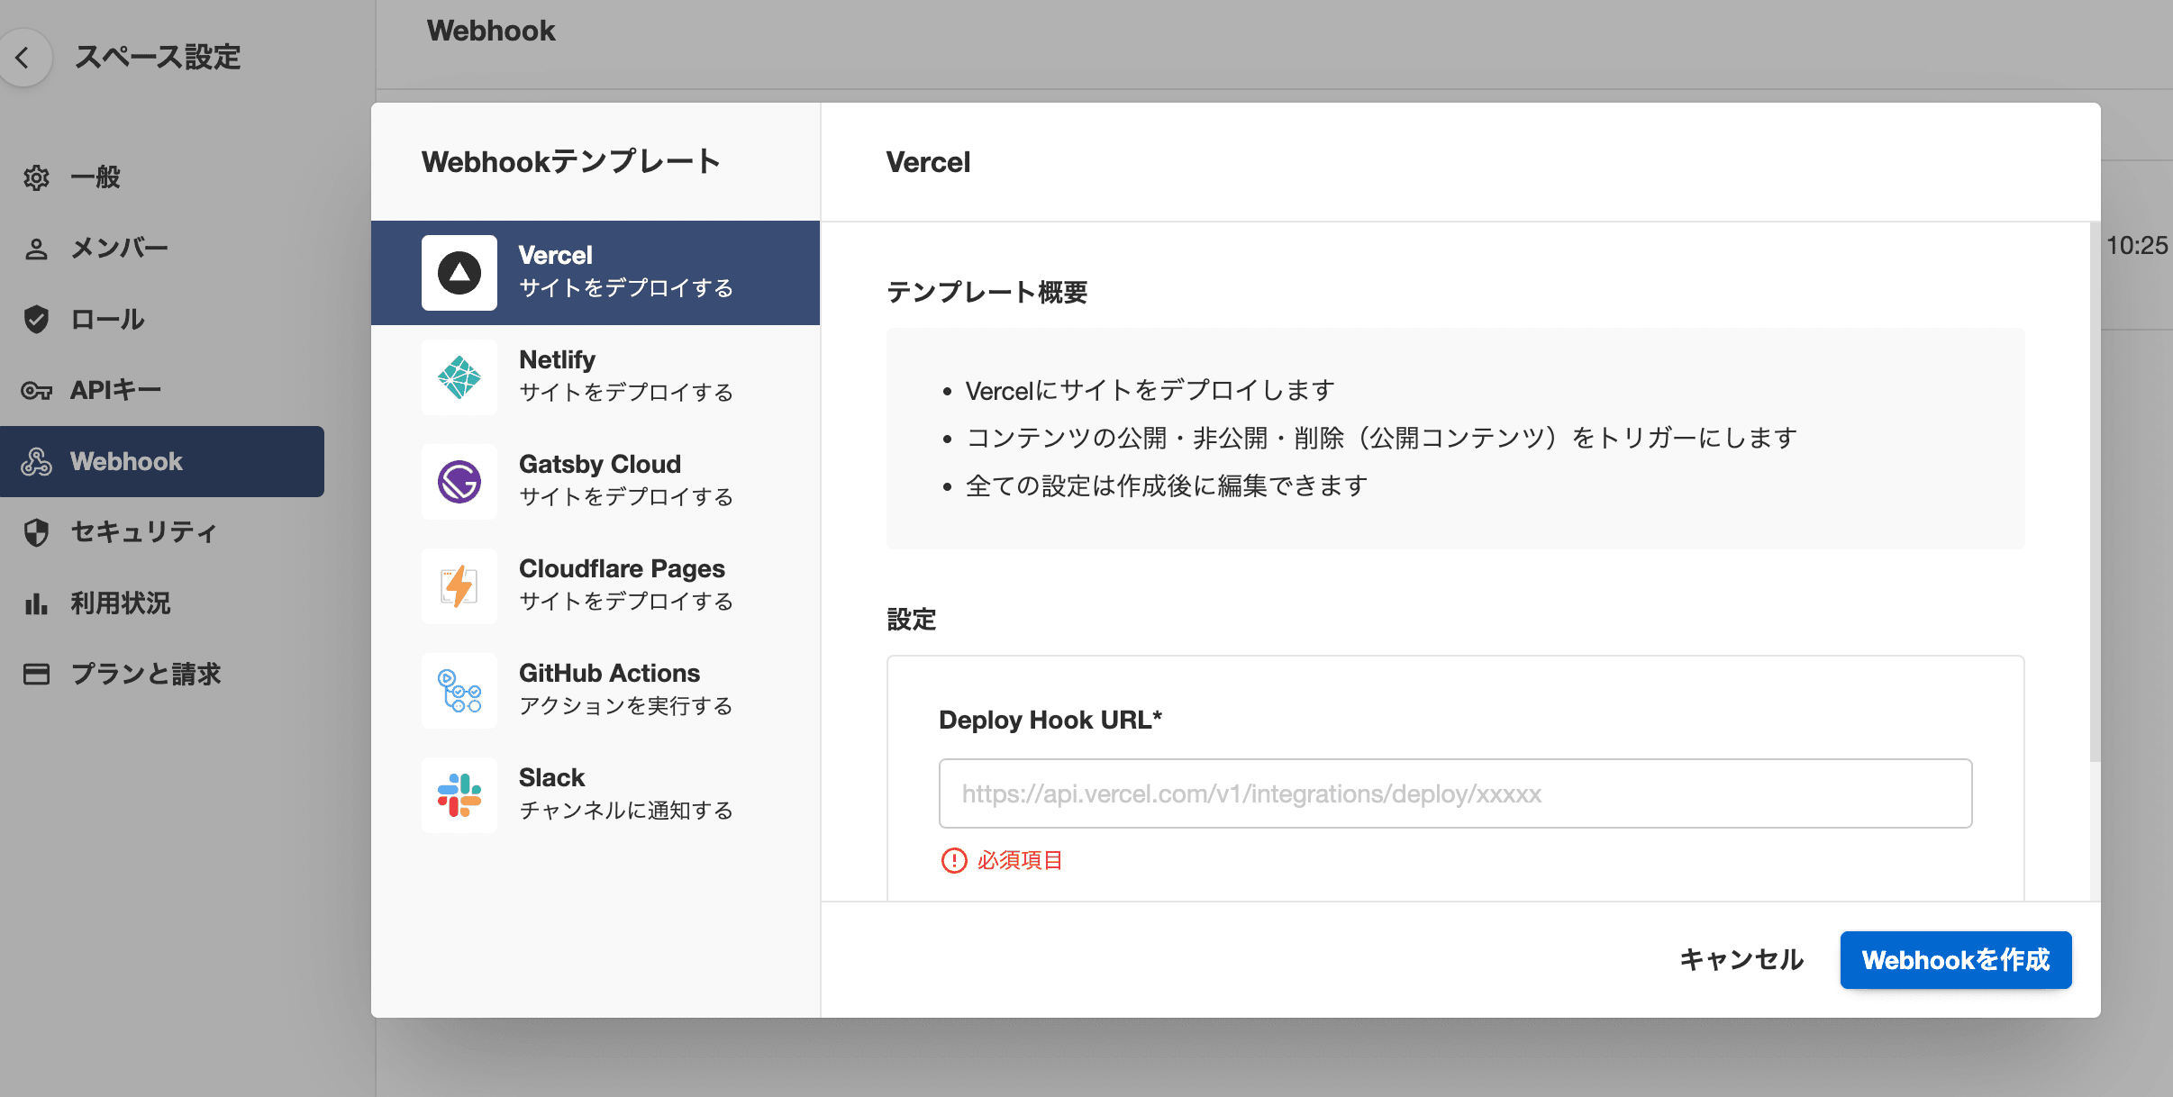Click the Webhookを作成 button

coord(1955,960)
